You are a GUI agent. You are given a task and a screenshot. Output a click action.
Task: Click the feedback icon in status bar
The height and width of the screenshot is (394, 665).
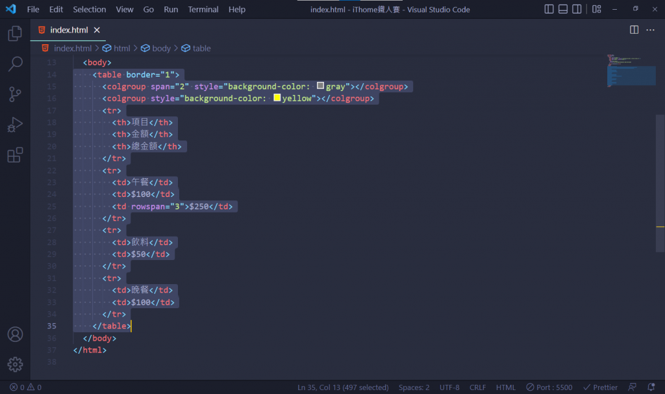[632, 387]
